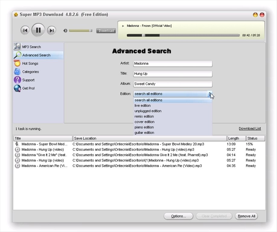Click the save path ending in (1)Madonna - Hung Up (video).mp3
The width and height of the screenshot is (277, 232).
pos(135,160)
